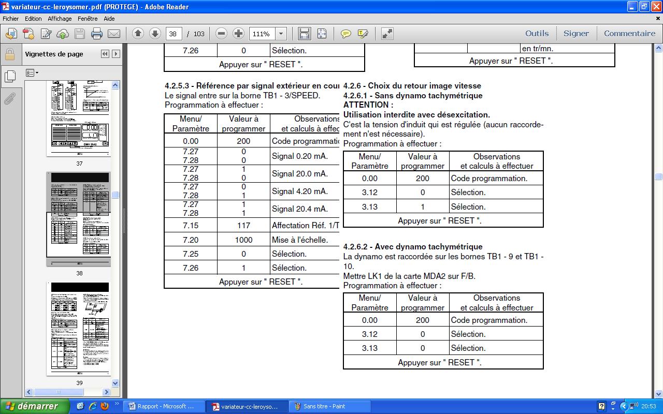
Task: Click the system tray clock showing 20:53
Action: pos(648,407)
